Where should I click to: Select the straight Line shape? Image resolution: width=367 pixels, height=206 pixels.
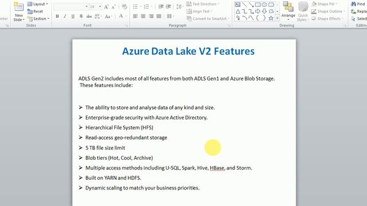point(244,5)
